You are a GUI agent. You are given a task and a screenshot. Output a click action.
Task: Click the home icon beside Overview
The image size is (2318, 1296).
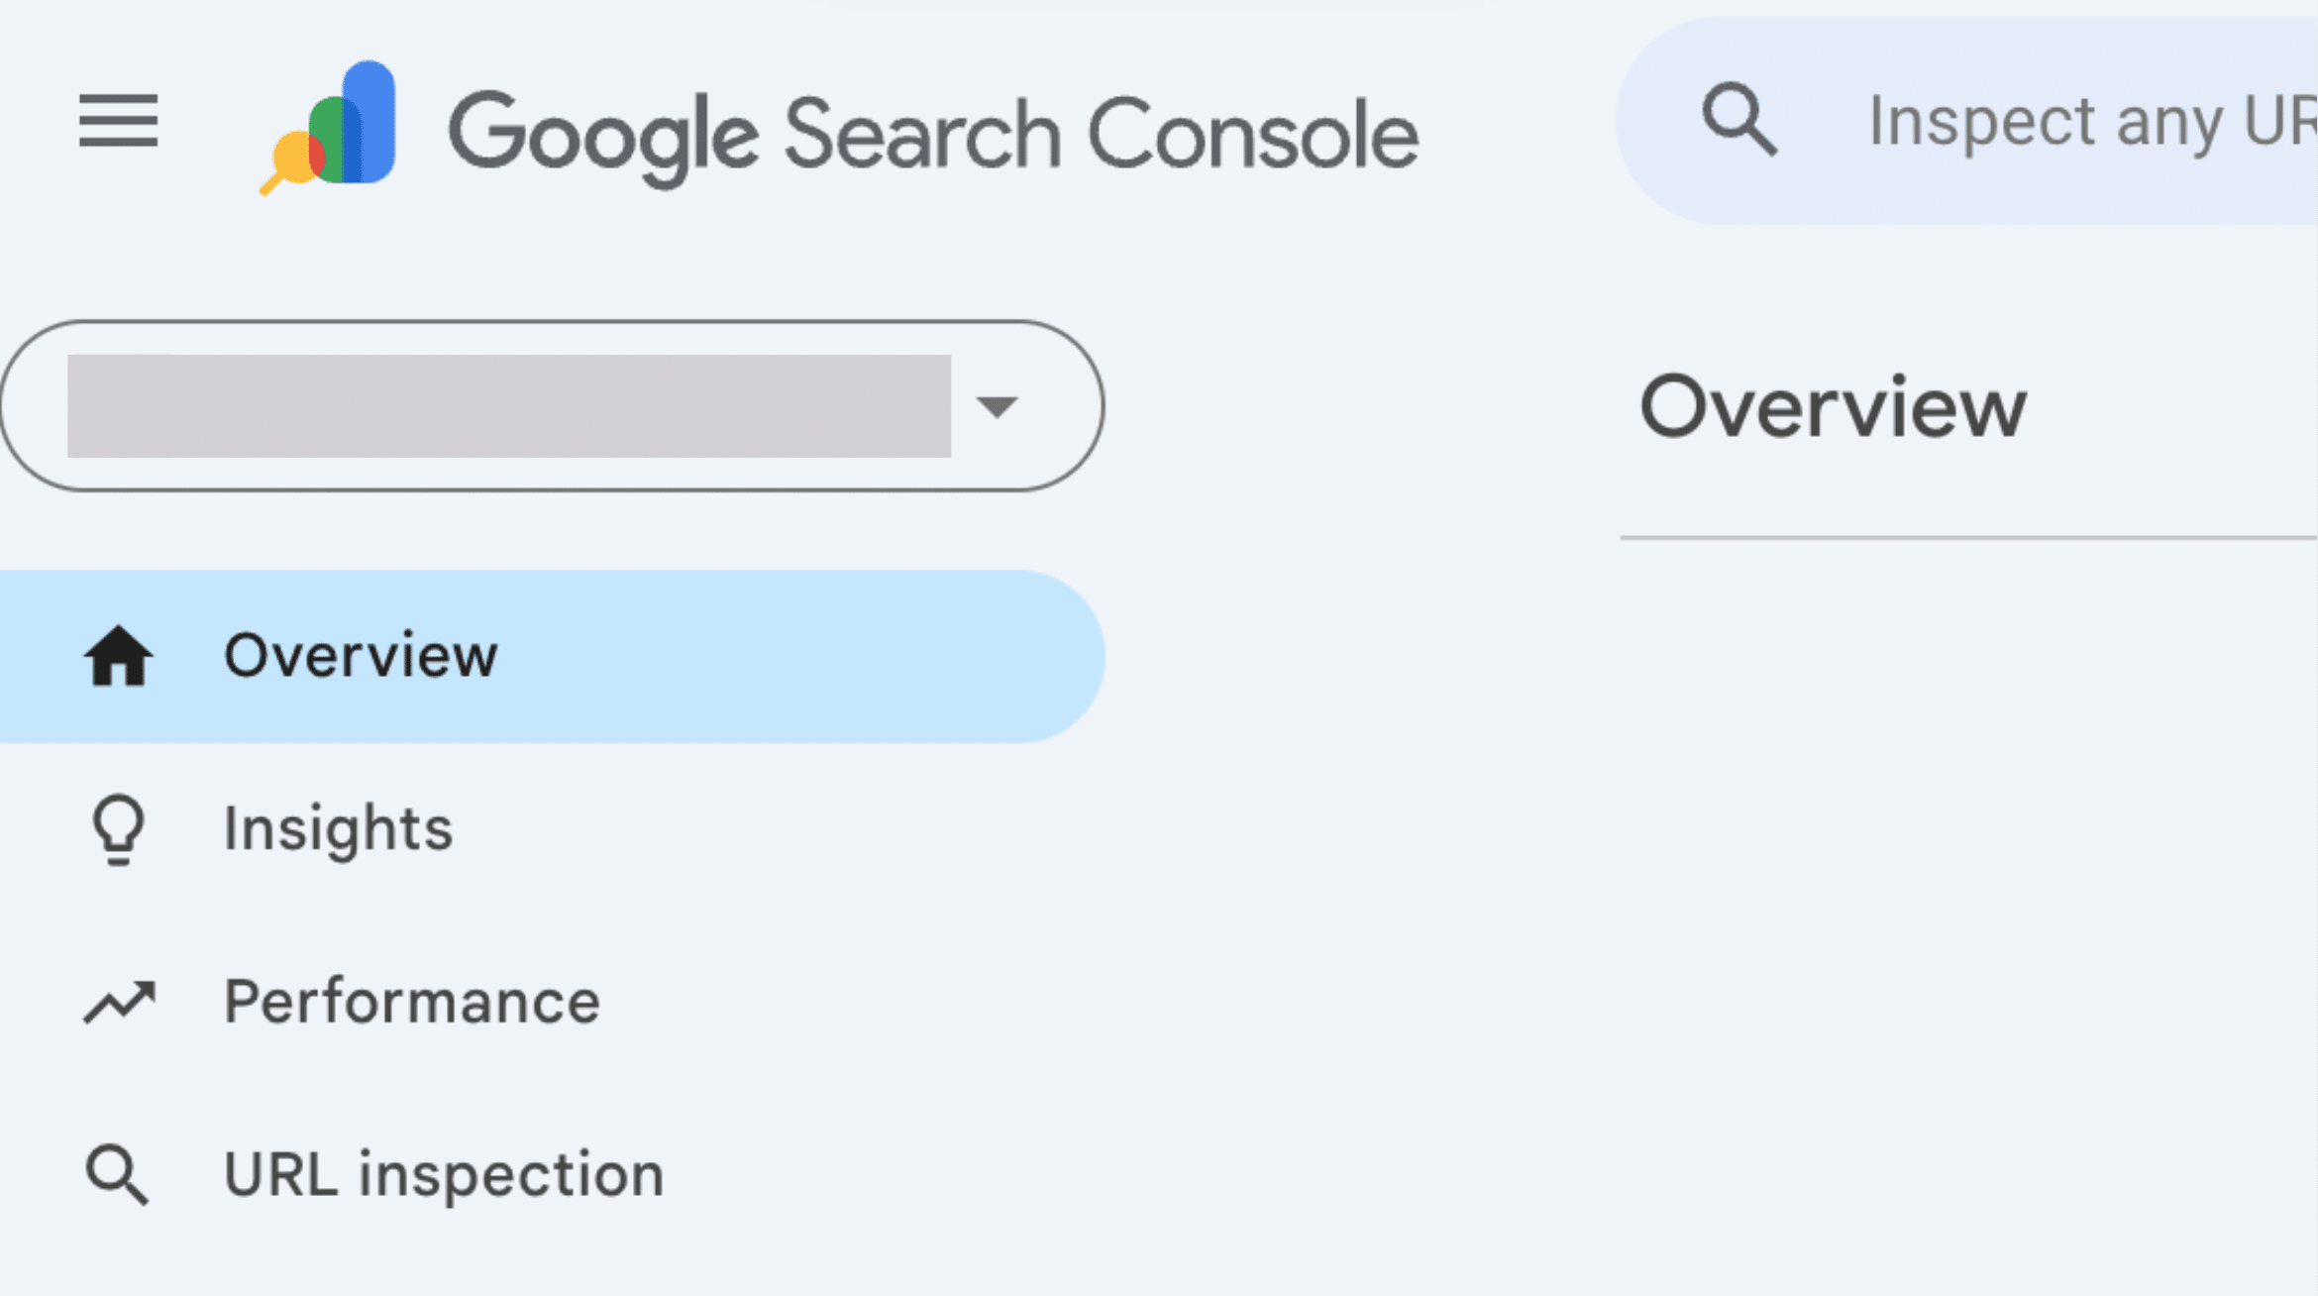[119, 656]
